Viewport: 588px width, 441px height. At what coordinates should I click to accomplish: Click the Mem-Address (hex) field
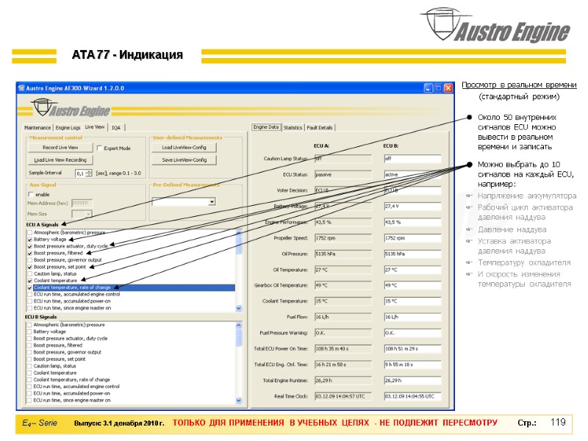82,204
